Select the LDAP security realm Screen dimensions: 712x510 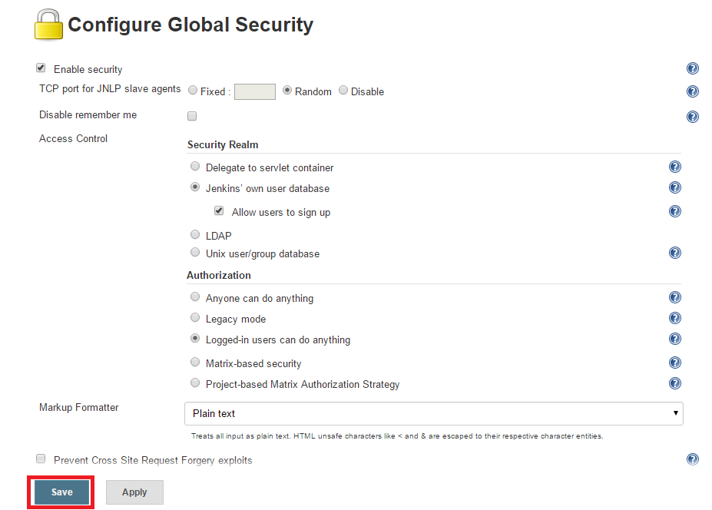click(x=195, y=234)
